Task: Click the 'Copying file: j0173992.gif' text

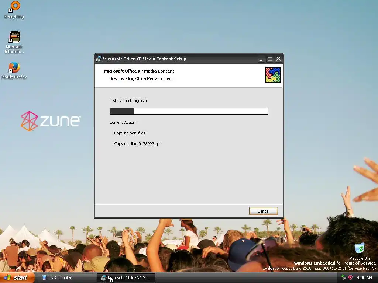Action: click(x=137, y=144)
